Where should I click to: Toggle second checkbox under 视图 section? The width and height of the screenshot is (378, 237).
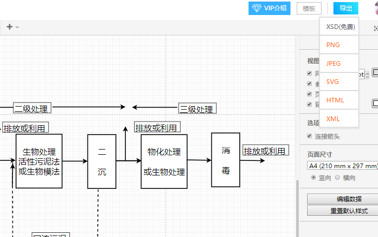click(x=310, y=84)
